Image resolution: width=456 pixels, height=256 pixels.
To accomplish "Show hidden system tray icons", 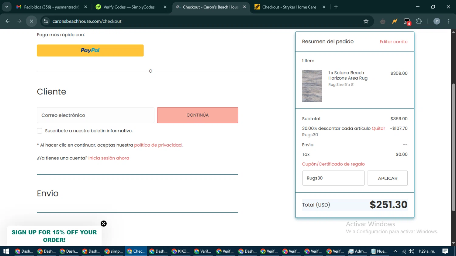I will point(395,251).
